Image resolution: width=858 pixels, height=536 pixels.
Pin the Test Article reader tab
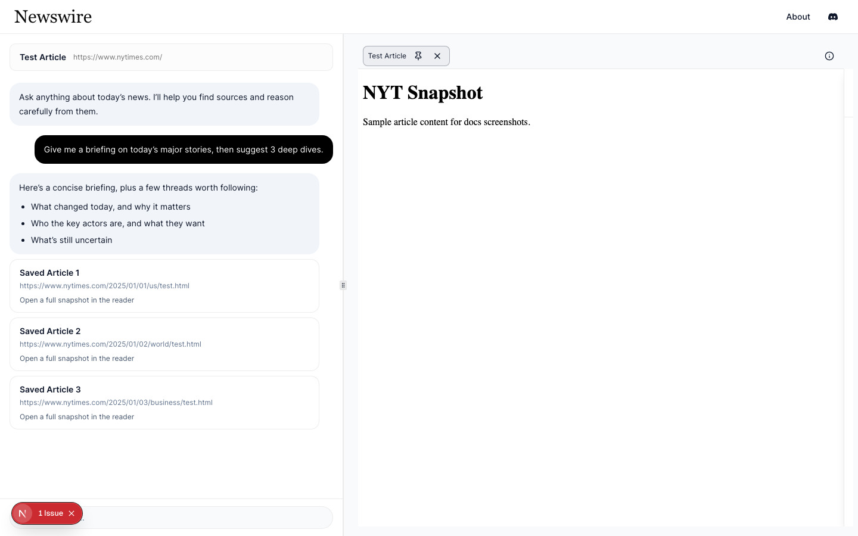(x=419, y=55)
